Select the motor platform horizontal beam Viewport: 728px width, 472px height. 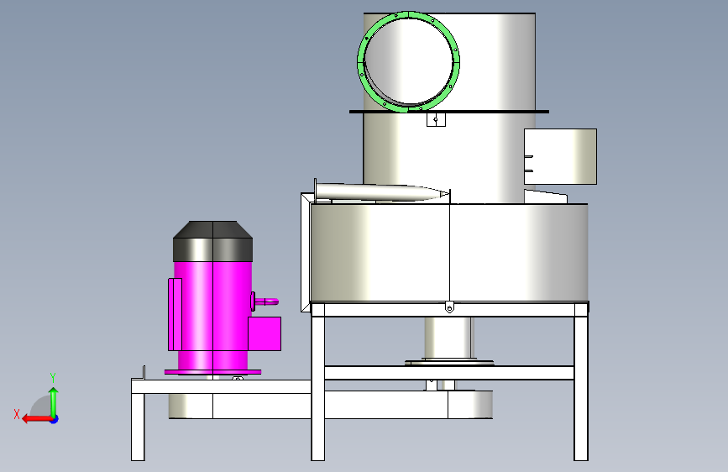[221, 386]
